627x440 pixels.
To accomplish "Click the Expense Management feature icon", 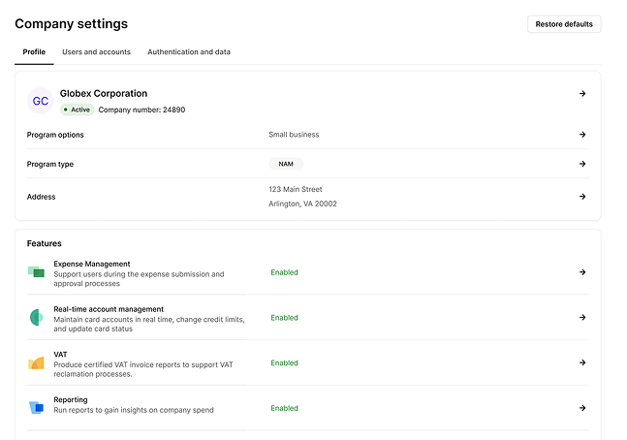I will (36, 272).
